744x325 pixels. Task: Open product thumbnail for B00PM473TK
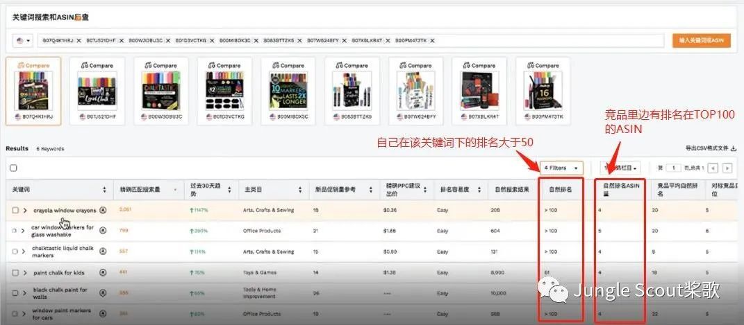(x=543, y=91)
